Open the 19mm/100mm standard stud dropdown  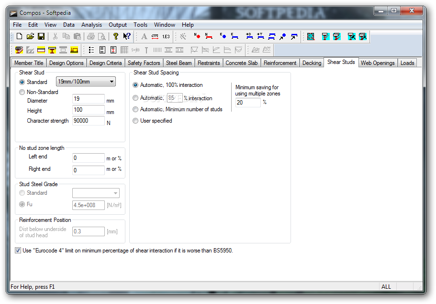86,82
